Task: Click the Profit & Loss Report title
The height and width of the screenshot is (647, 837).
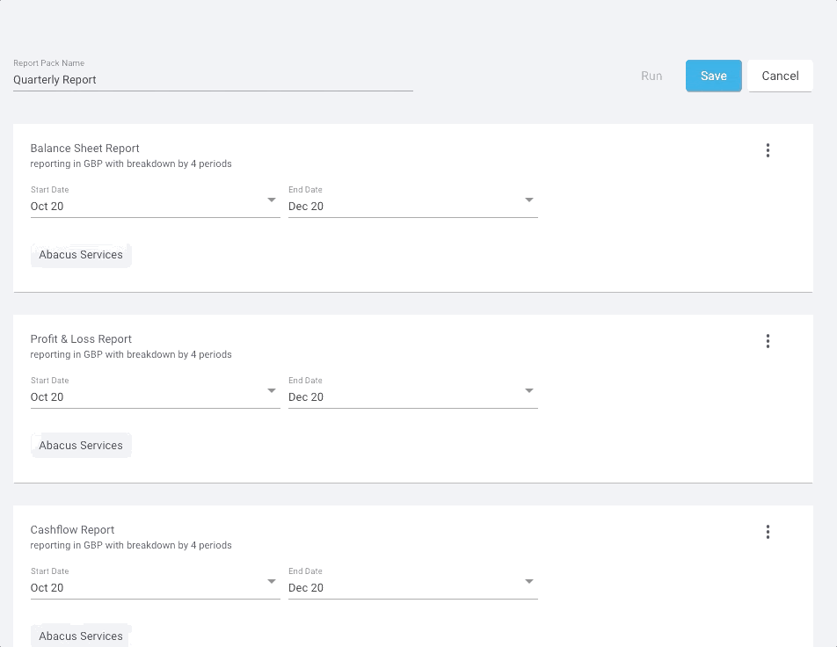Action: [81, 339]
